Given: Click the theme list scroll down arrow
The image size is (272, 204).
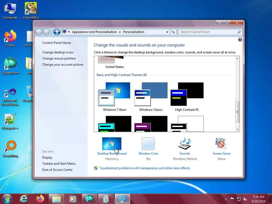Looking at the screenshot, I should [237, 129].
